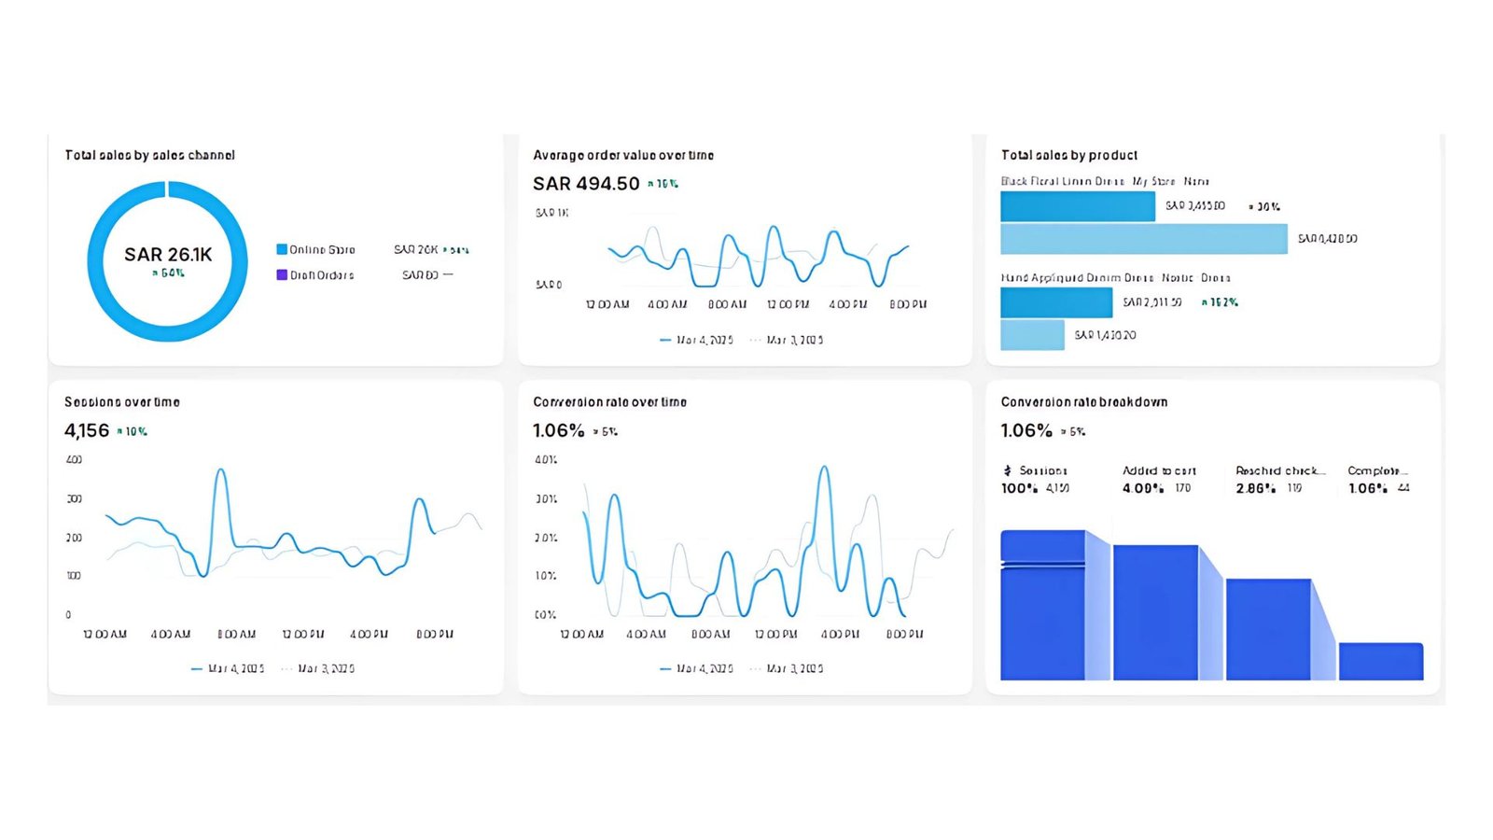This screenshot has width=1493, height=840.
Task: Open the Sessions over time report
Action: [x=122, y=402]
